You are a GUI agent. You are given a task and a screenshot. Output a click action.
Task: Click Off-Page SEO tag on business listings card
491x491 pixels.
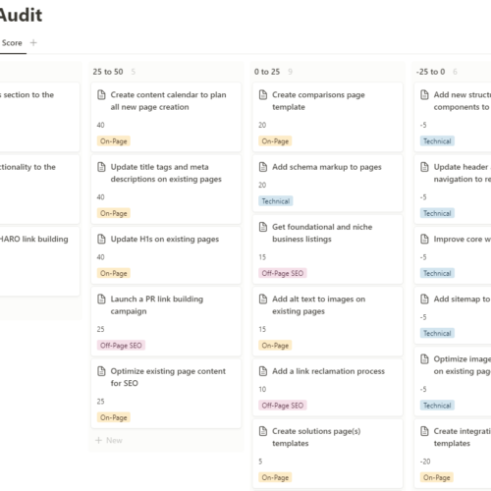(x=283, y=273)
